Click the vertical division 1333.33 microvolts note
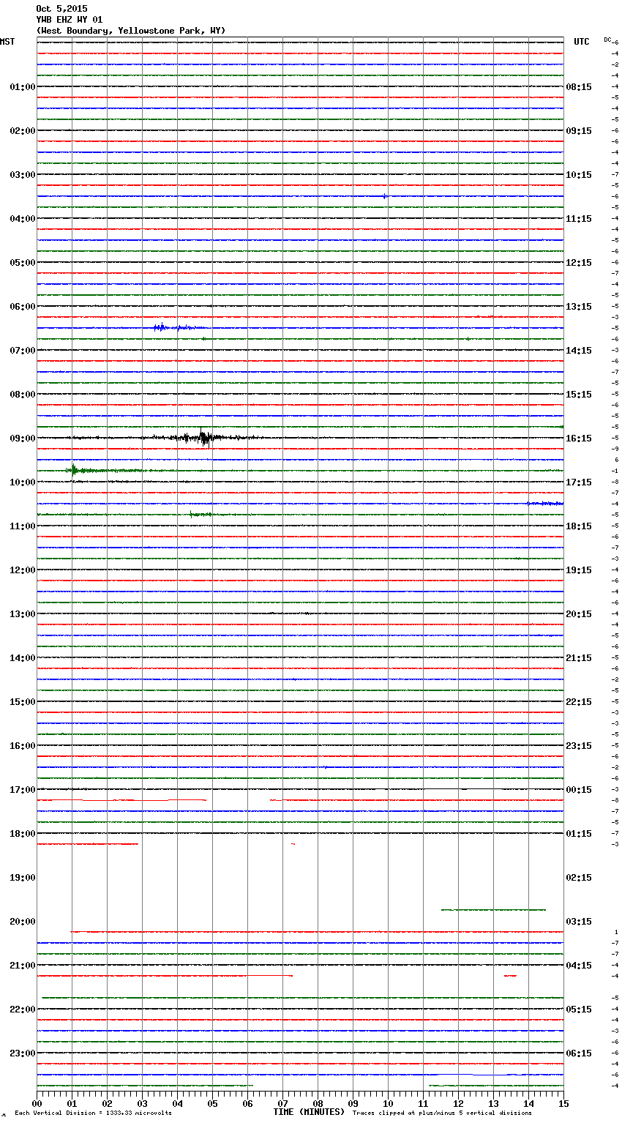 coord(94,1113)
